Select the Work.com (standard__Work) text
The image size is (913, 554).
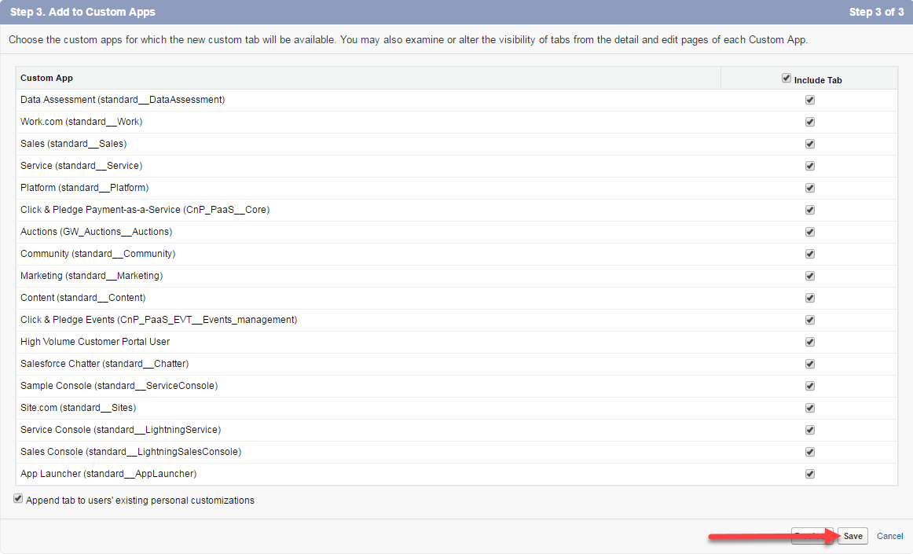tap(81, 122)
